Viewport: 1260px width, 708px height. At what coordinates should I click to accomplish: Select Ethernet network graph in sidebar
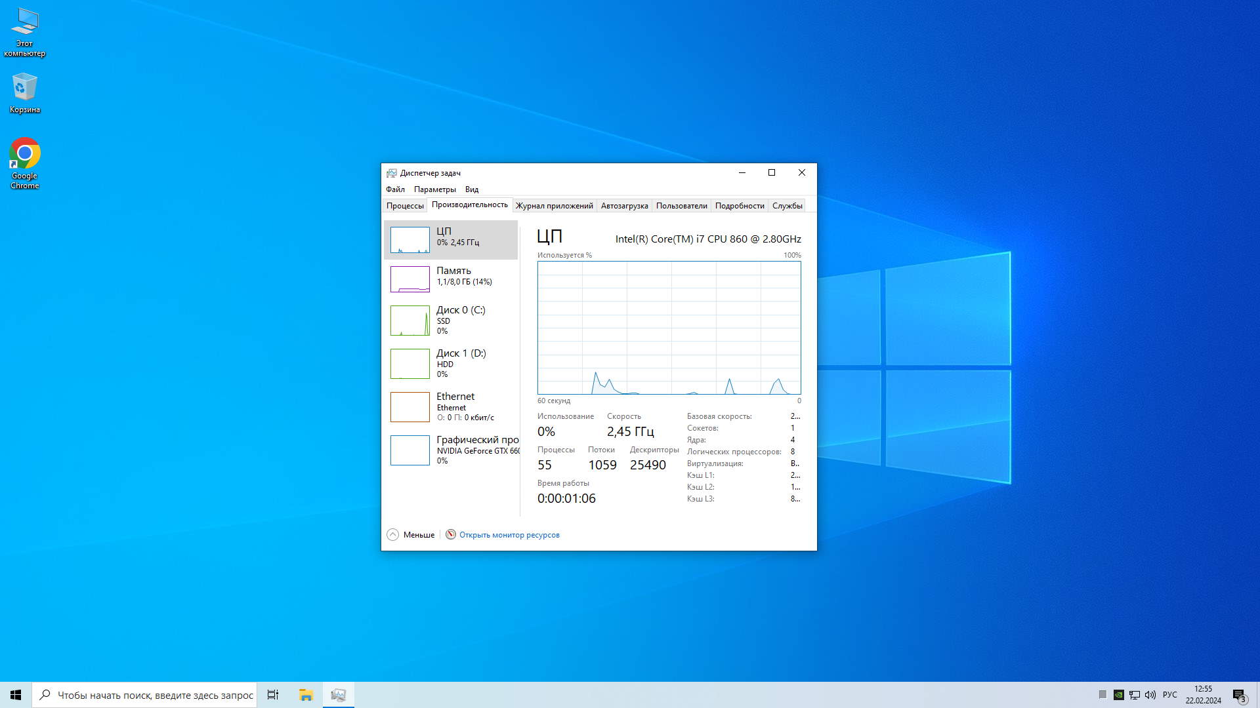[x=410, y=407]
